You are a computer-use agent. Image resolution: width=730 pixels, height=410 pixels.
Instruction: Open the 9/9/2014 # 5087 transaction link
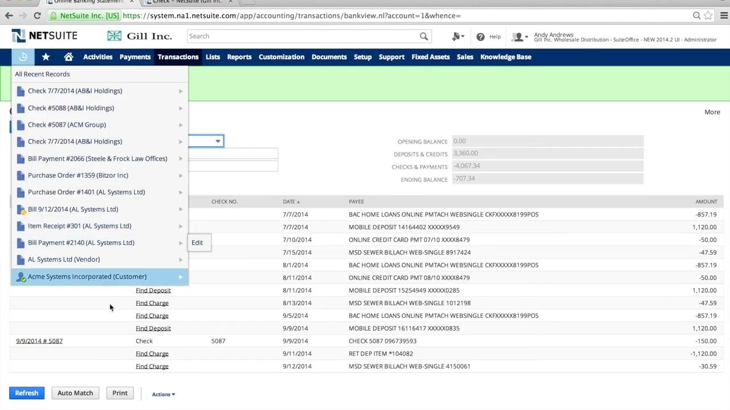pos(39,341)
